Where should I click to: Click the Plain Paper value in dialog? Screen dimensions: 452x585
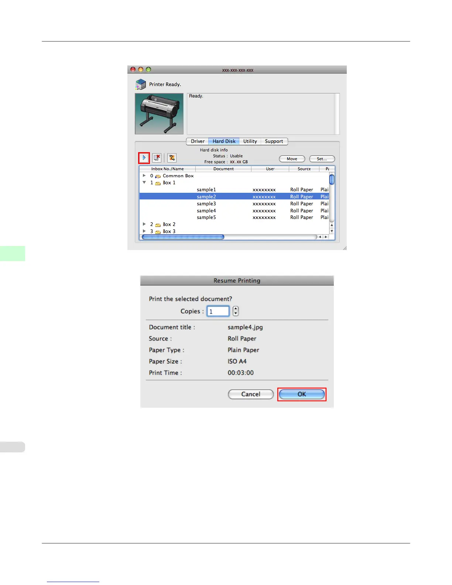click(x=243, y=350)
